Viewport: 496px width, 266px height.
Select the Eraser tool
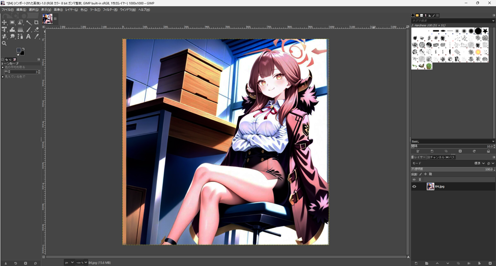pos(36,30)
